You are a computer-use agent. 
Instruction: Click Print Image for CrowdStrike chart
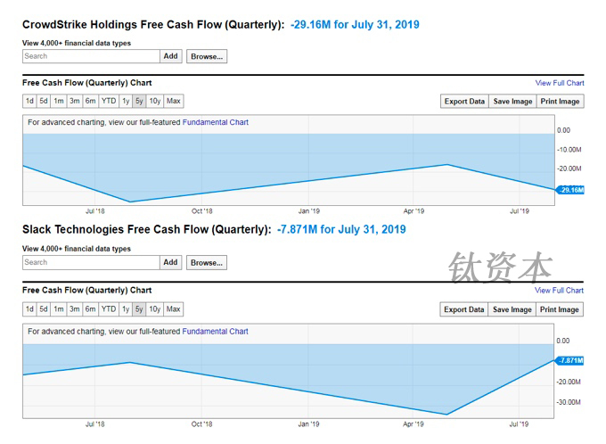click(x=560, y=102)
